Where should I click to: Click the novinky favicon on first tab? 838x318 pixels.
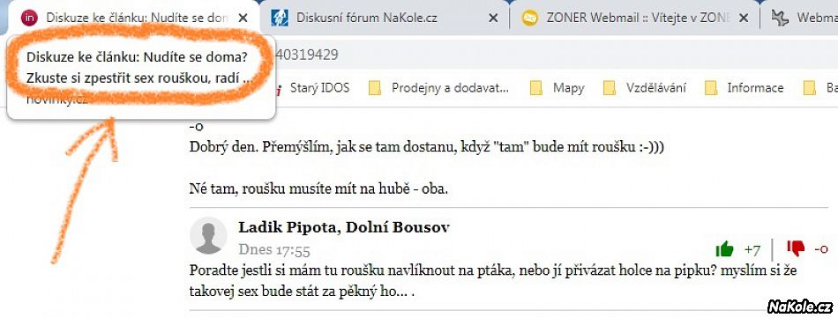(x=29, y=18)
